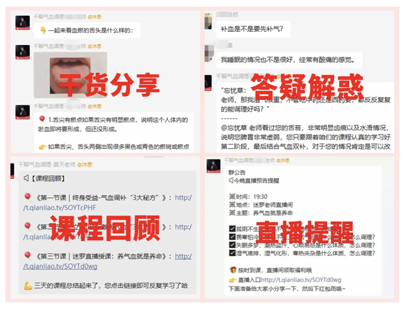
Task: Toggle the checkbox beside 失眠多梦
Action: tap(232, 245)
